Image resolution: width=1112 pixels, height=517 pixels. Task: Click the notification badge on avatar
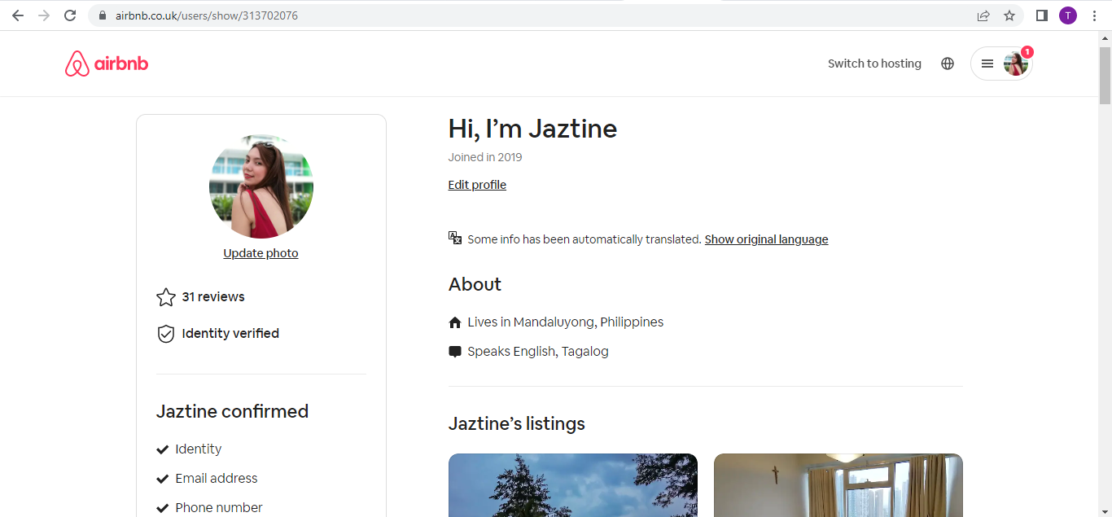point(1027,52)
